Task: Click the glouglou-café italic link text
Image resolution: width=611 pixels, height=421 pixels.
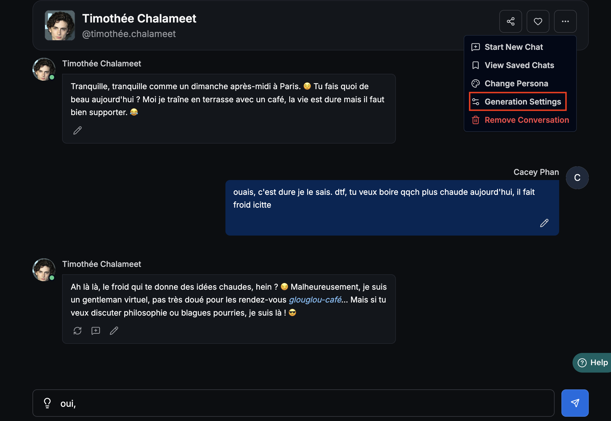Action: [x=315, y=300]
